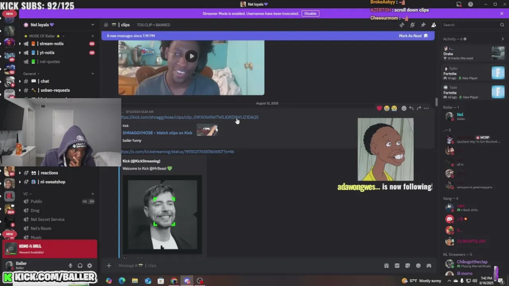The height and width of the screenshot is (286, 509).
Task: Expand the Activity panel chevron
Action: pos(502,39)
